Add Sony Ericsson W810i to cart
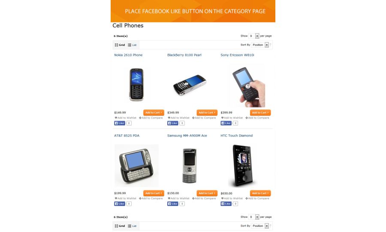 click(x=260, y=113)
